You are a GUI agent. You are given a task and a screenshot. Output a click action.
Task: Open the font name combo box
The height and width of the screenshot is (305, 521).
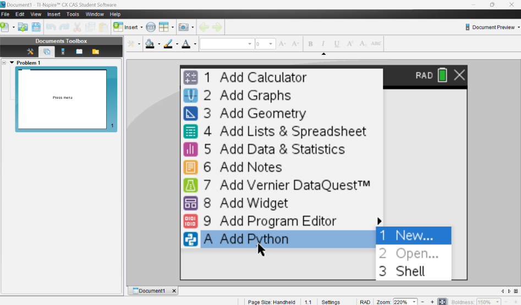[227, 44]
